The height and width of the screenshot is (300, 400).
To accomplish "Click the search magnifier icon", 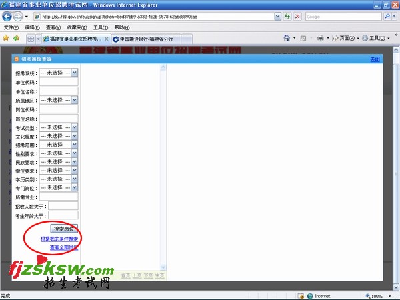I will (388, 15).
